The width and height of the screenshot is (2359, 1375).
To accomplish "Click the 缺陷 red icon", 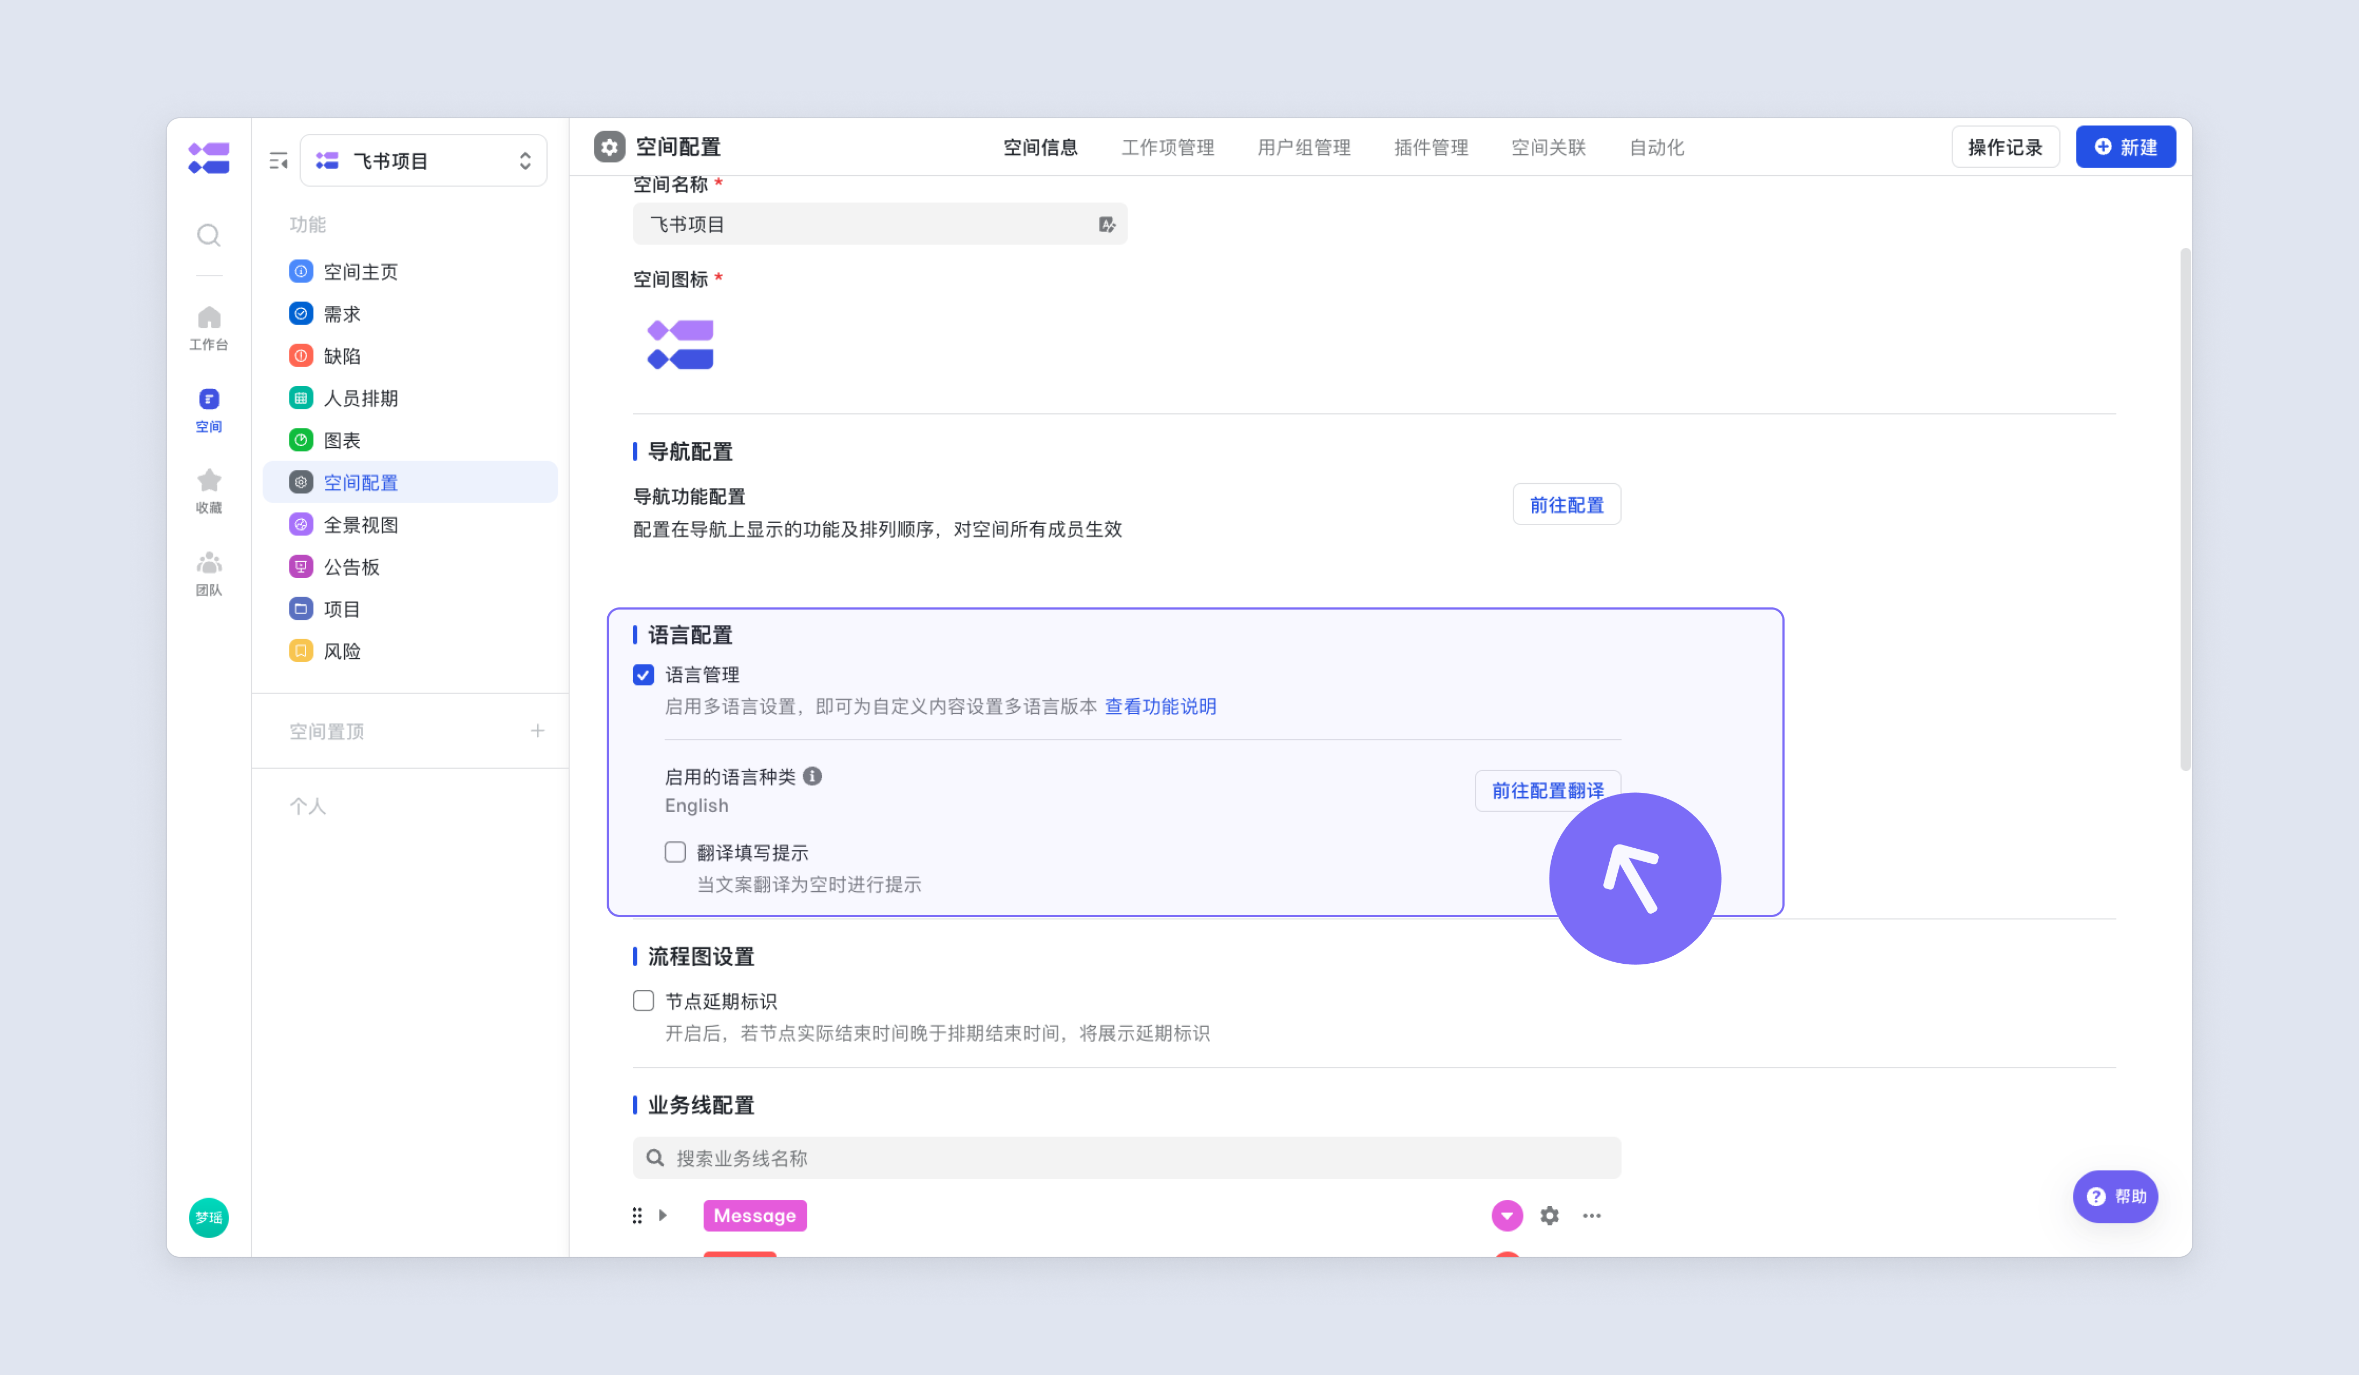I will point(301,355).
